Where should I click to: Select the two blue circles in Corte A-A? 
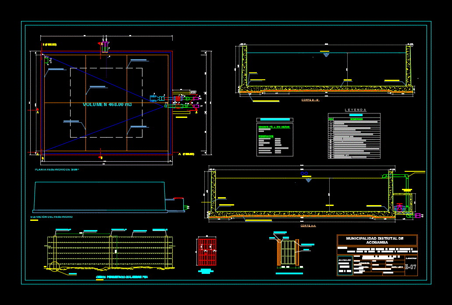pos(304,174)
